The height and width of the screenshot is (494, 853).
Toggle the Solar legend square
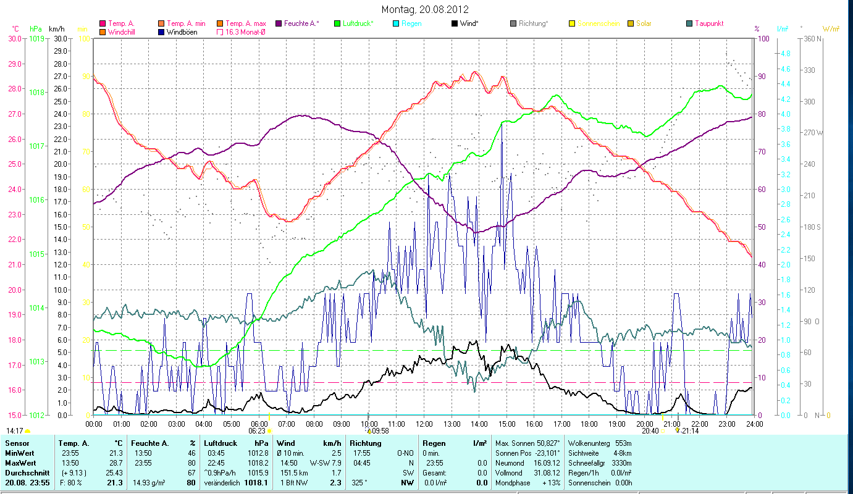(631, 23)
